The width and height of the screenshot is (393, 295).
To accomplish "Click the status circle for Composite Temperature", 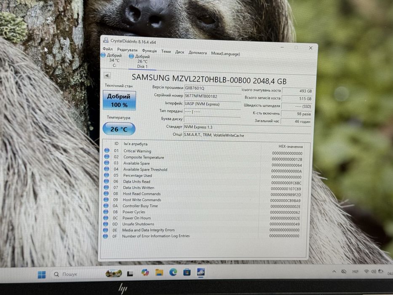I will (x=107, y=156).
